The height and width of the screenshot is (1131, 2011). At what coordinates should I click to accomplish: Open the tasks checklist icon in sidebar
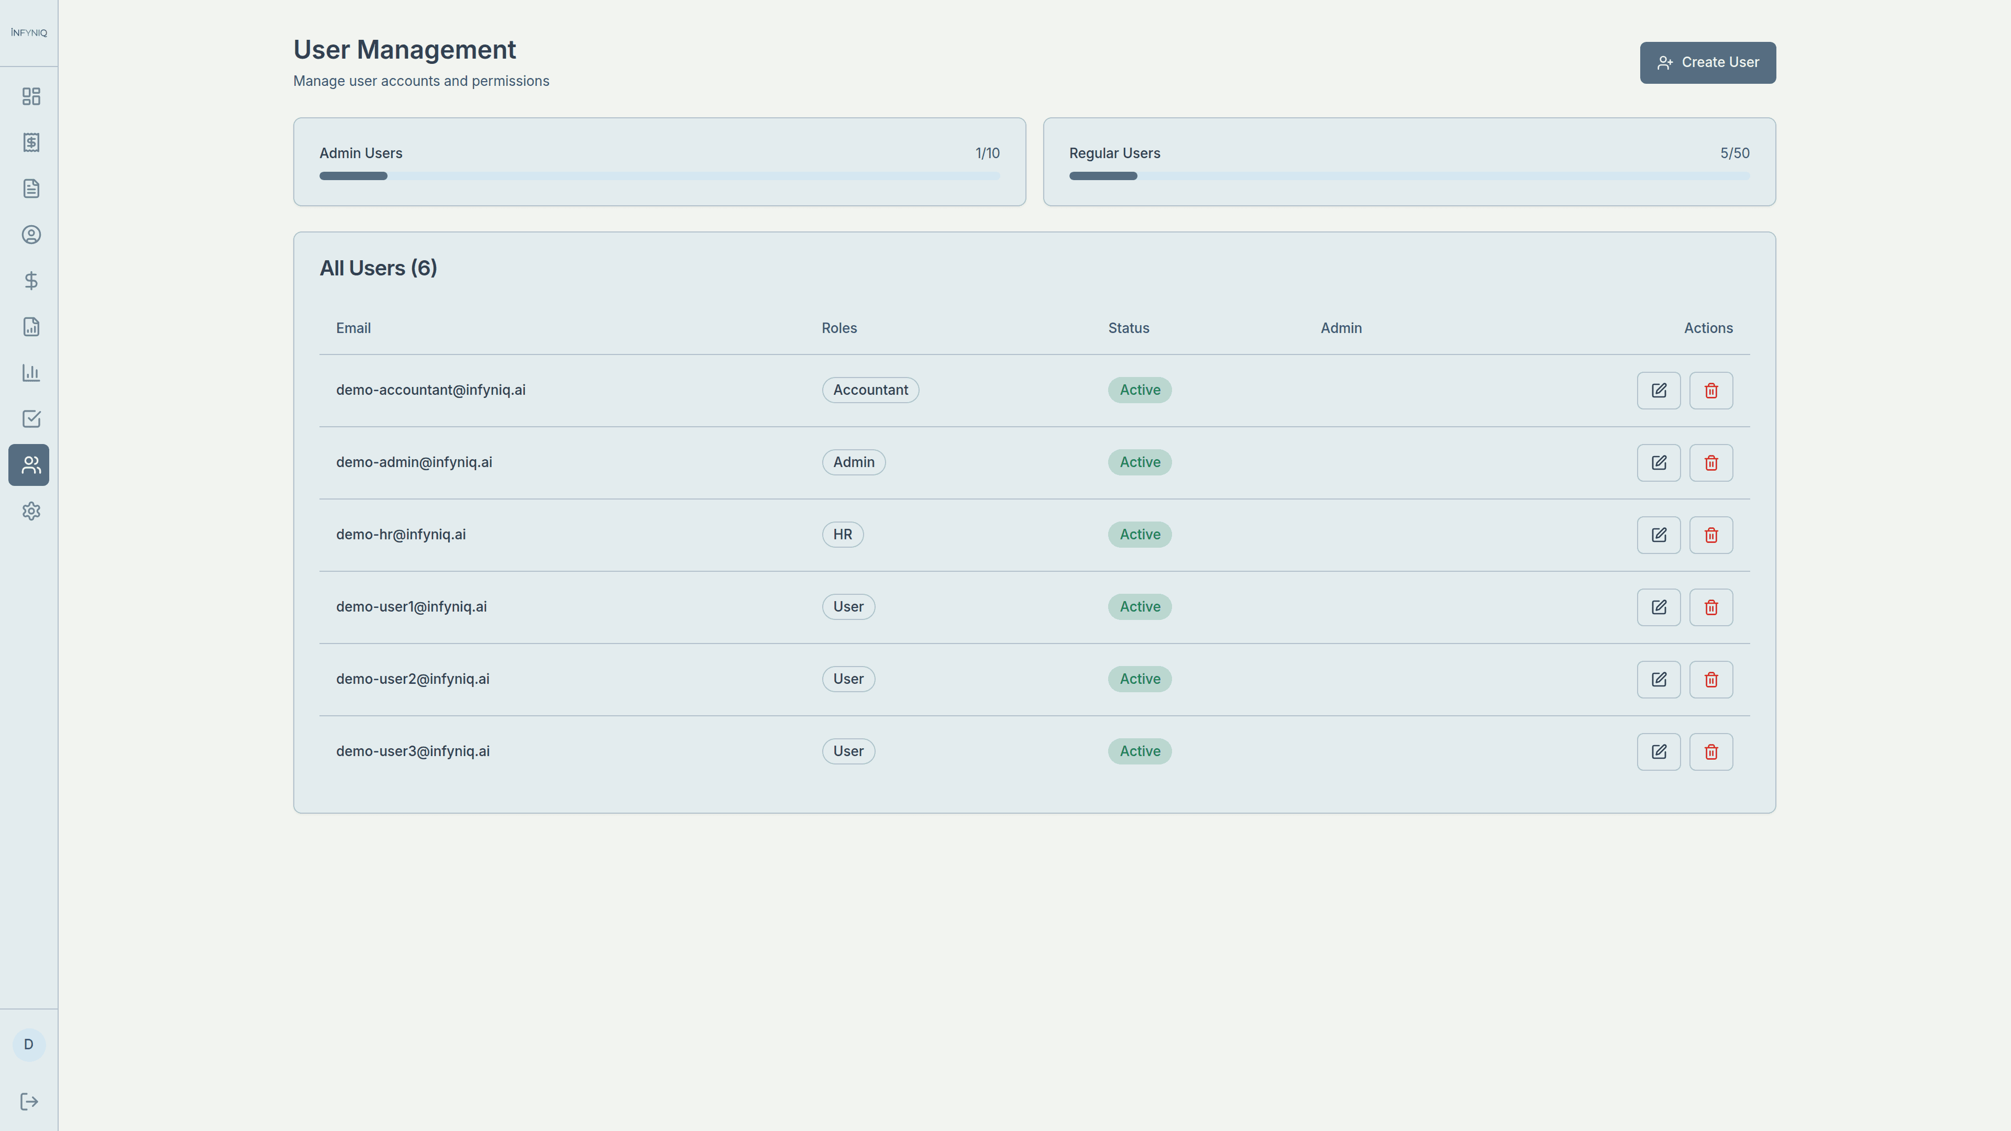(x=30, y=418)
